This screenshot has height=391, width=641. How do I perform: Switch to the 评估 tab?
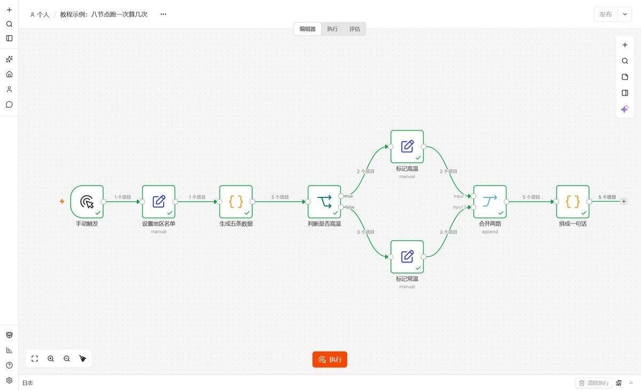(355, 29)
